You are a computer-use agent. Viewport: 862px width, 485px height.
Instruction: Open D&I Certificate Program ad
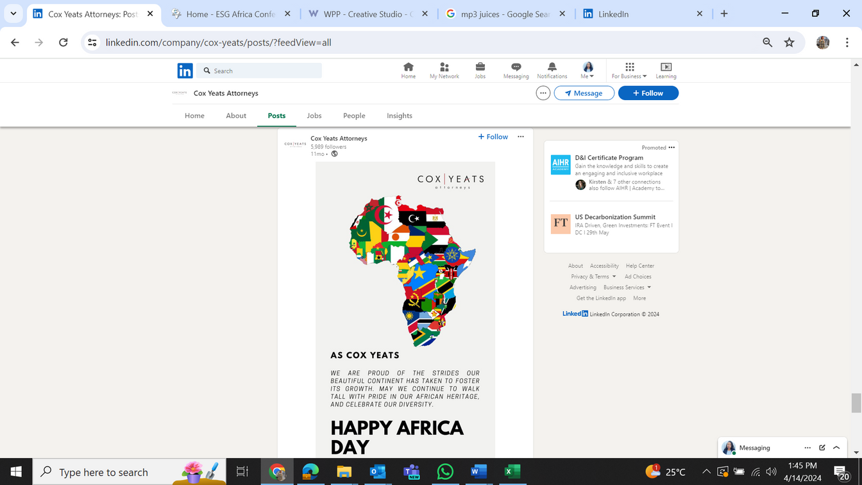coord(609,158)
